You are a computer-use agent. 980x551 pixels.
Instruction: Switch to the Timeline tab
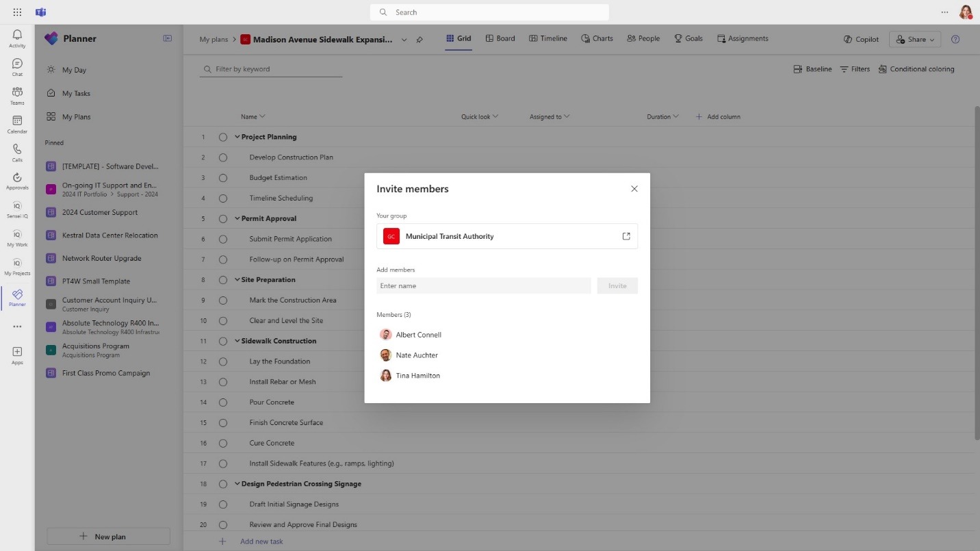coord(548,38)
